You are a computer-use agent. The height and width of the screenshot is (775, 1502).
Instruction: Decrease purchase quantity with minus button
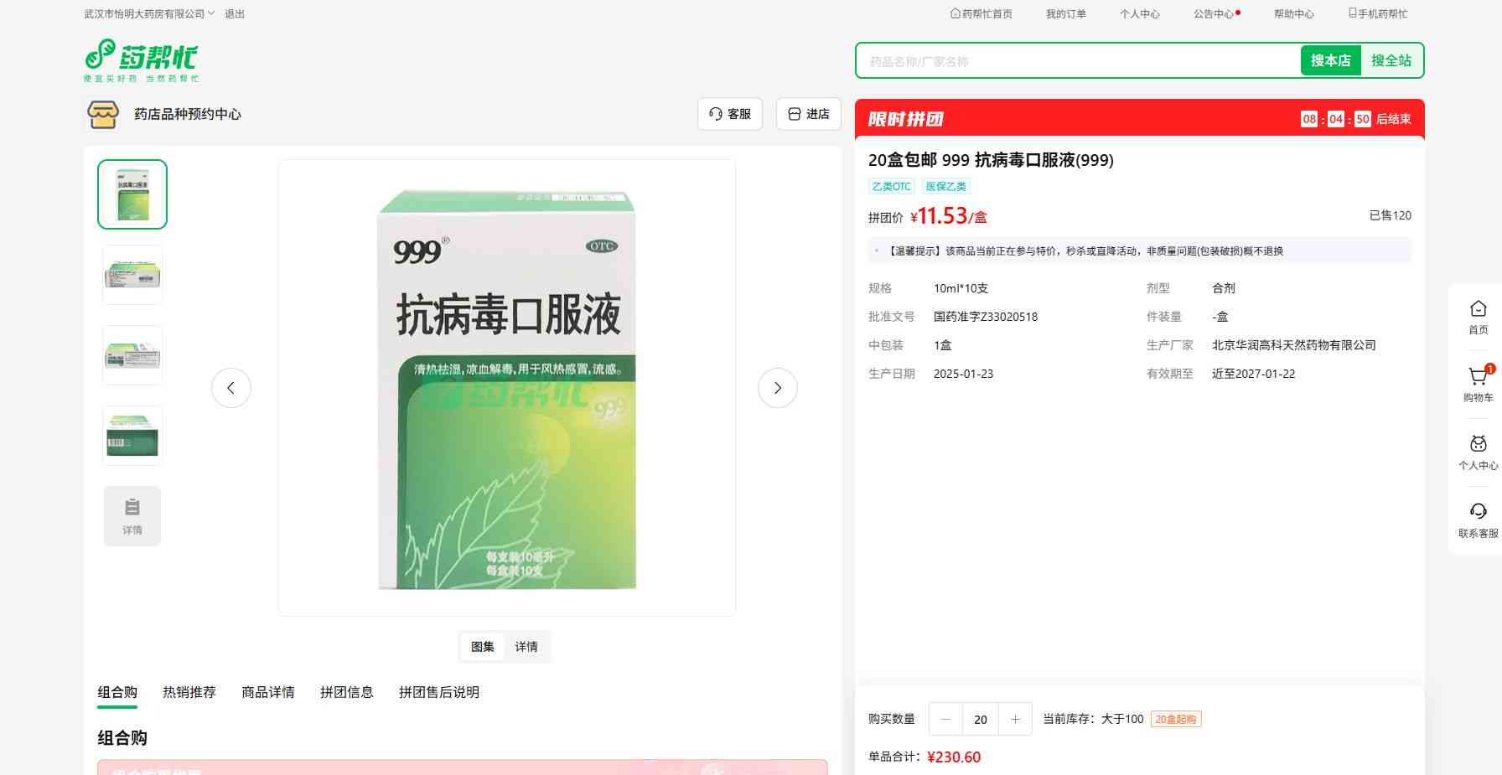point(946,719)
